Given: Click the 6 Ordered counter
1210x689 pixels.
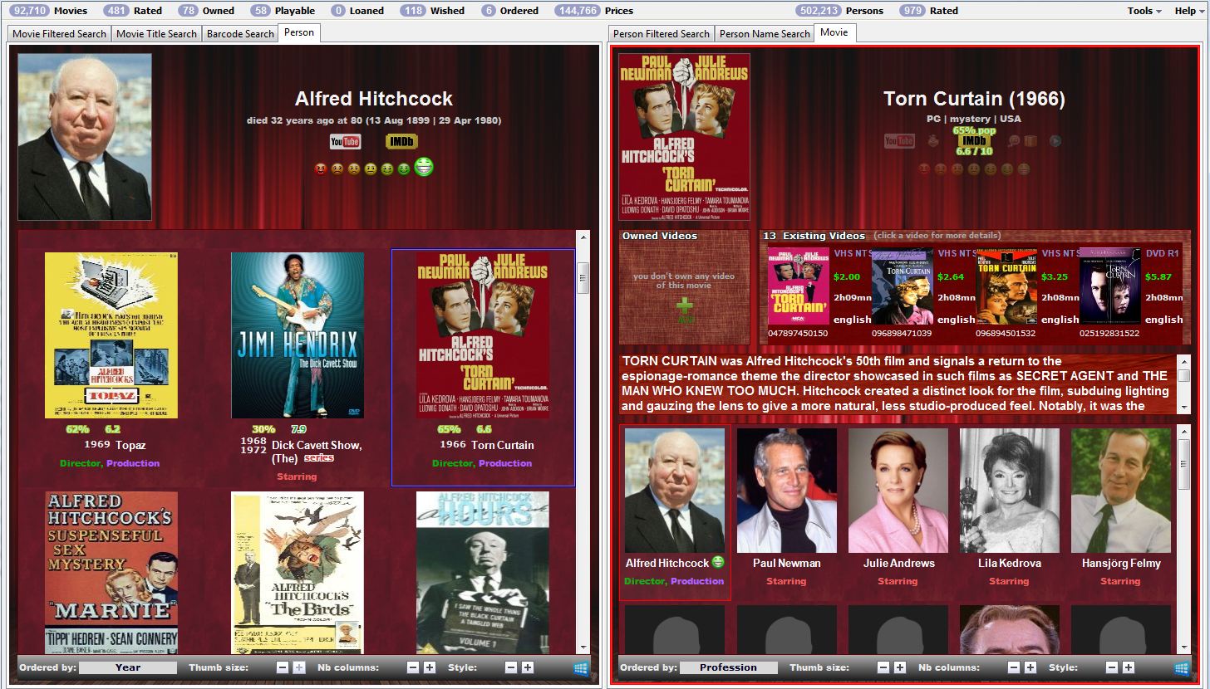Looking at the screenshot, I should [509, 11].
